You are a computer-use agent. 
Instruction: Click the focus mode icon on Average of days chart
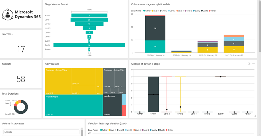[x=249, y=64]
